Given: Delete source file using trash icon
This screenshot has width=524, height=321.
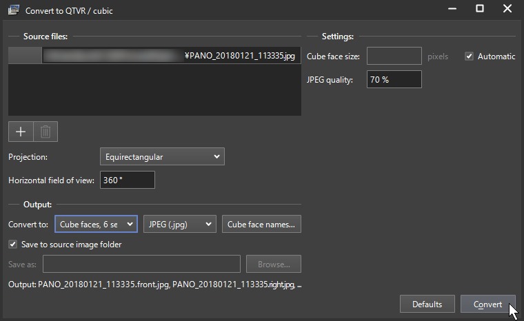Looking at the screenshot, I should click(x=46, y=132).
